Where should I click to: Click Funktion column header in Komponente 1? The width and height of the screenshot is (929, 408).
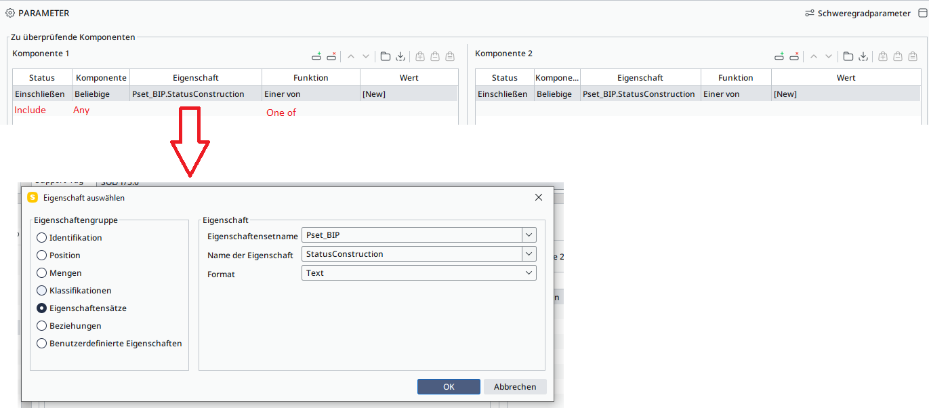click(x=311, y=78)
